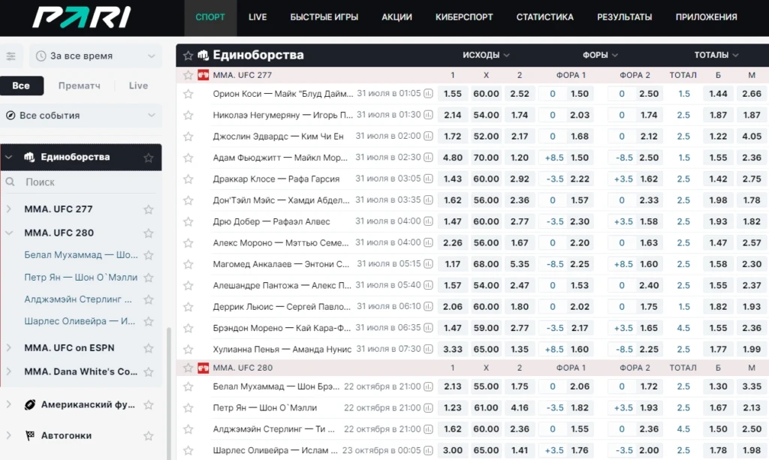Viewport: 769px width, 460px height.
Task: Favorite Хулианна Пенья match star
Action: tap(188, 350)
